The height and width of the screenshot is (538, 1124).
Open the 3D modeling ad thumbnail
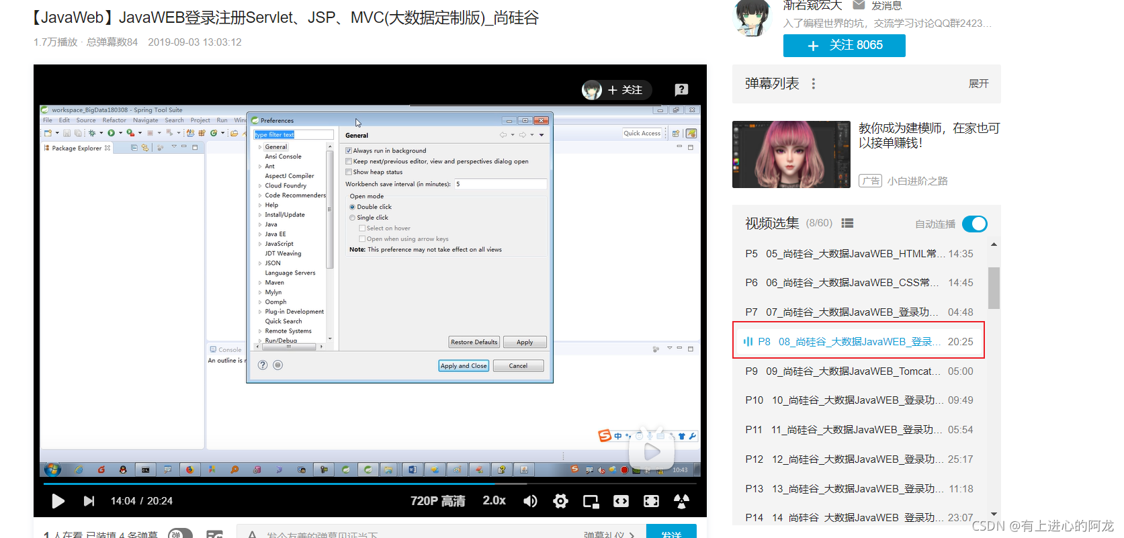[791, 154]
